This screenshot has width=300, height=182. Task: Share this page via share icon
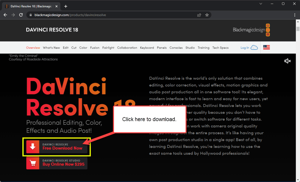(x=199, y=15)
